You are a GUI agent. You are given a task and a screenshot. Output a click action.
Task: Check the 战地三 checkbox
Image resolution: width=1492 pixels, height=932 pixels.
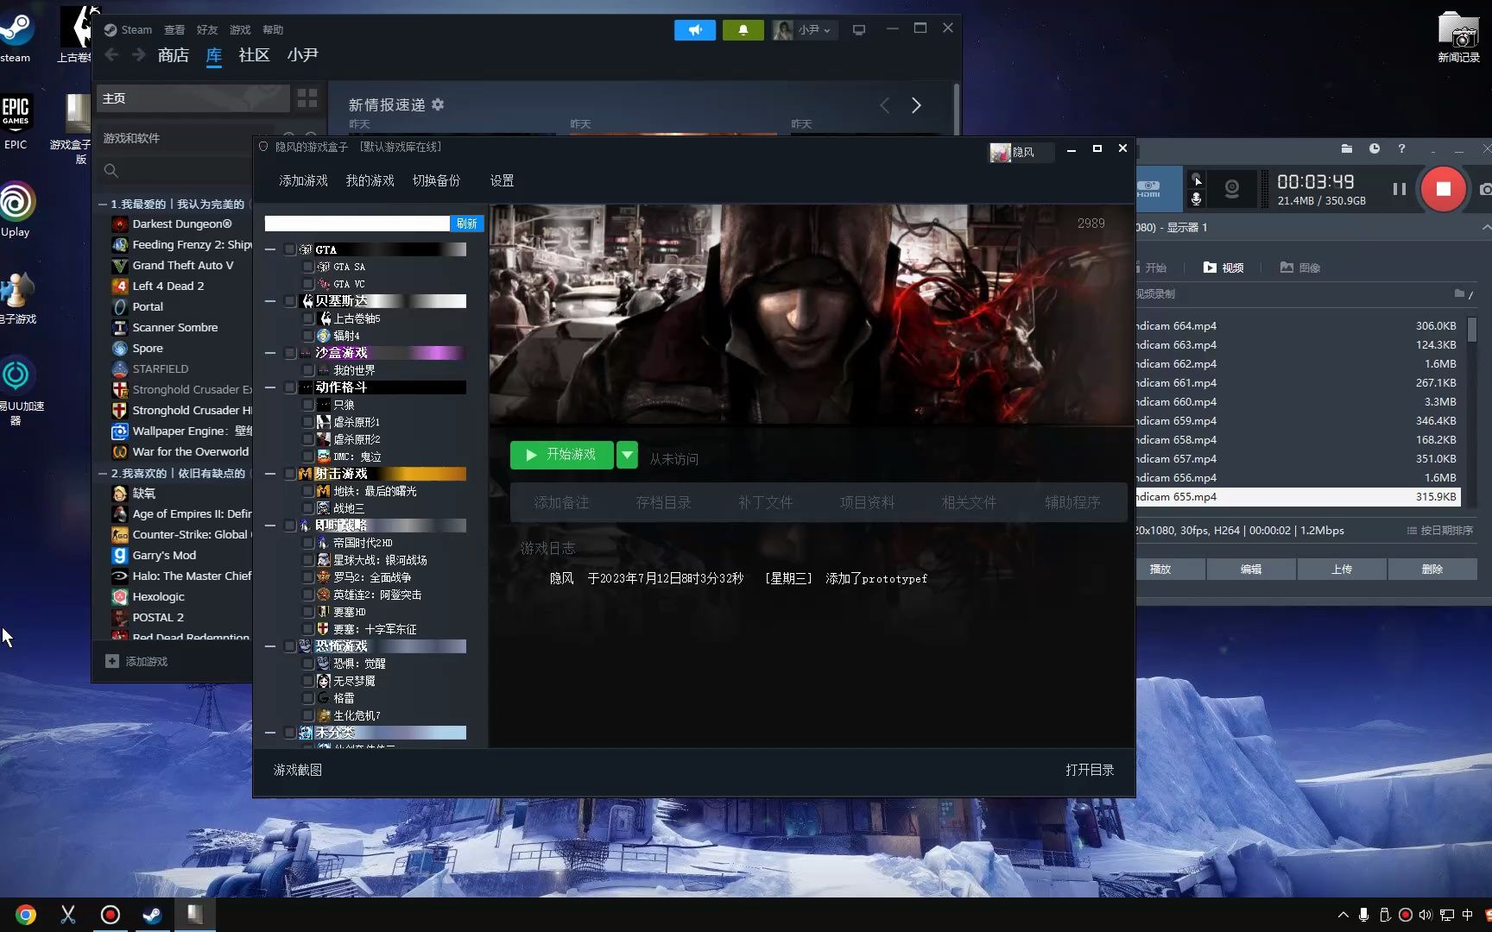(308, 508)
